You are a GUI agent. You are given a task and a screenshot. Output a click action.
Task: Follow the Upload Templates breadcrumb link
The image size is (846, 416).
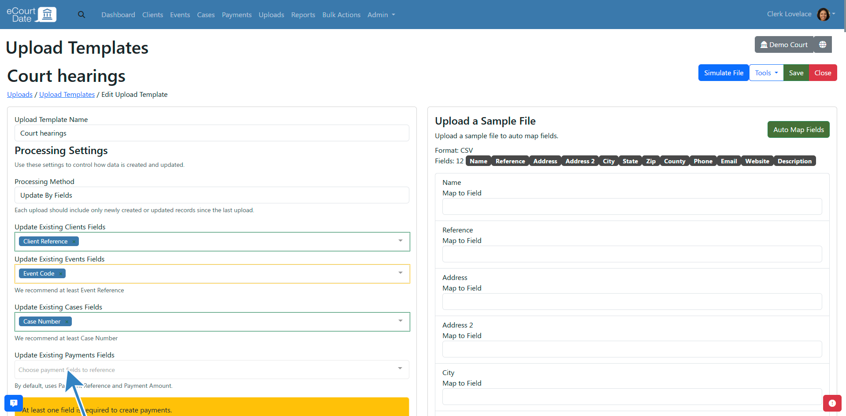tap(67, 94)
